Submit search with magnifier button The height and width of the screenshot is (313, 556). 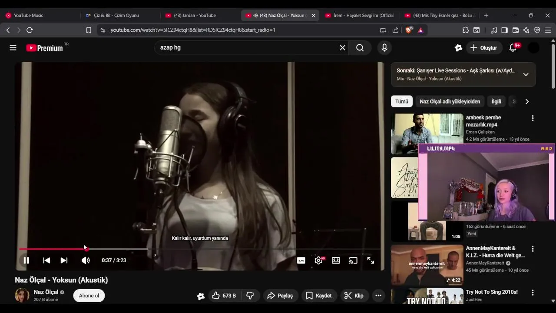360,48
